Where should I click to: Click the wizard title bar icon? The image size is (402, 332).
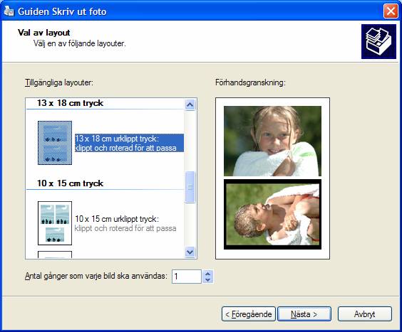click(x=9, y=11)
